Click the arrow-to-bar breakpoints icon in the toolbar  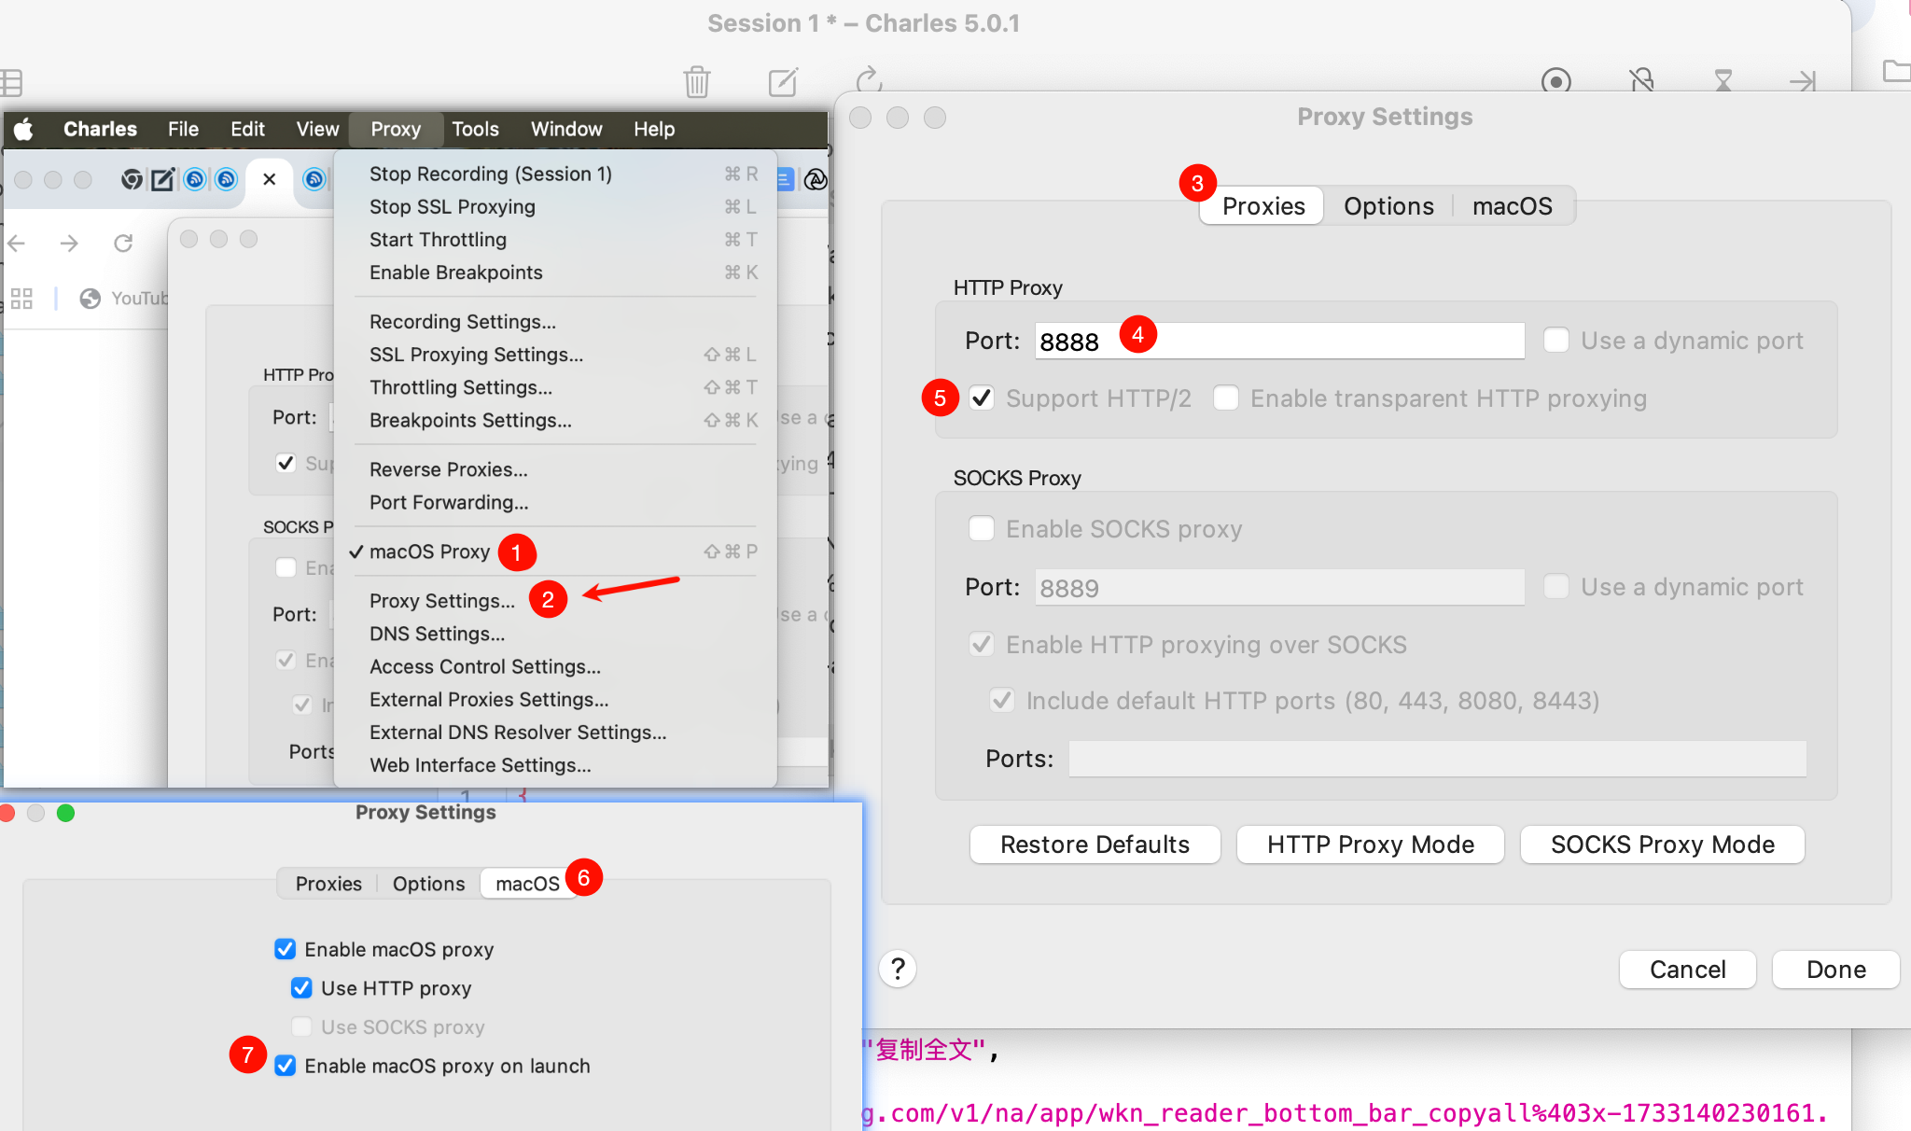point(1803,81)
